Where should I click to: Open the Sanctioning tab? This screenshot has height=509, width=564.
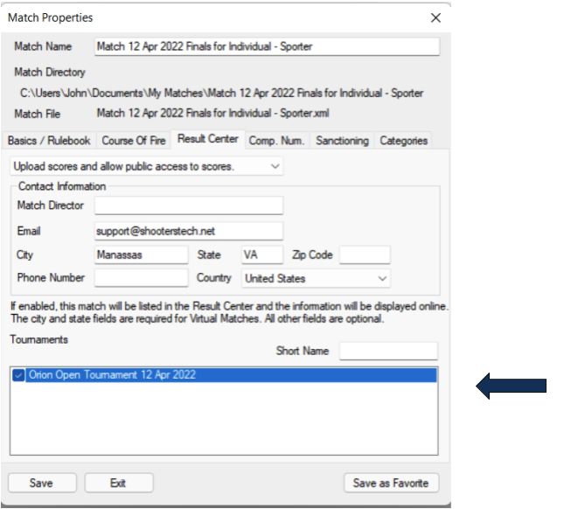coord(342,140)
